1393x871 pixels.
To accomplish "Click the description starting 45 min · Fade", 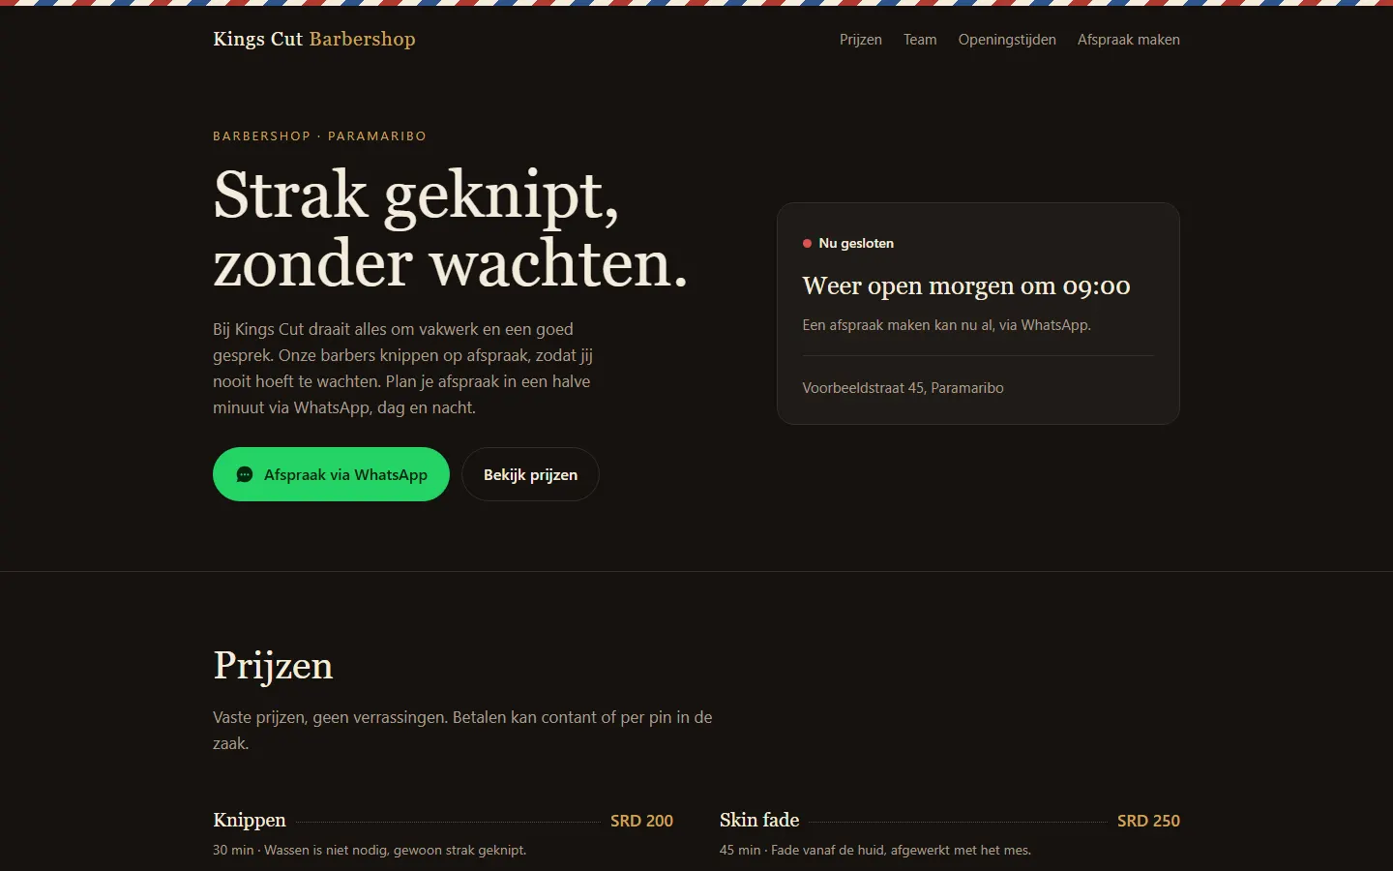I will 875,851.
